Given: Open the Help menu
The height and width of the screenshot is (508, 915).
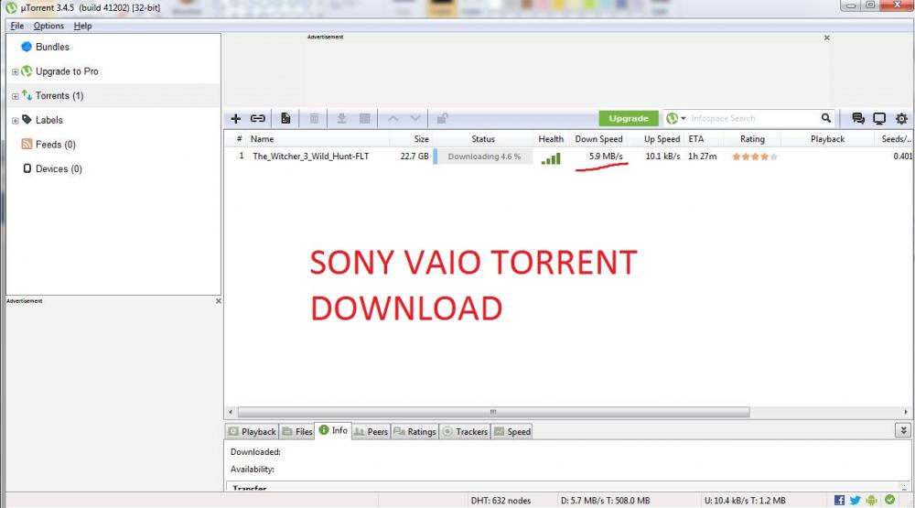Looking at the screenshot, I should coord(82,26).
